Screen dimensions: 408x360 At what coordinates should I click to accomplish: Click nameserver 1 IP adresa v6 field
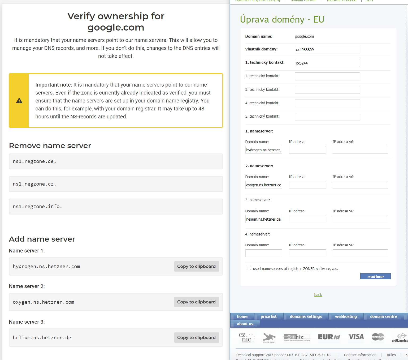(360, 150)
